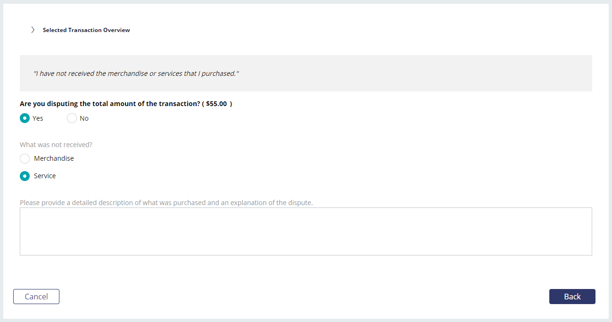Click the gray dispute reason banner
The width and height of the screenshot is (612, 322).
coord(306,73)
